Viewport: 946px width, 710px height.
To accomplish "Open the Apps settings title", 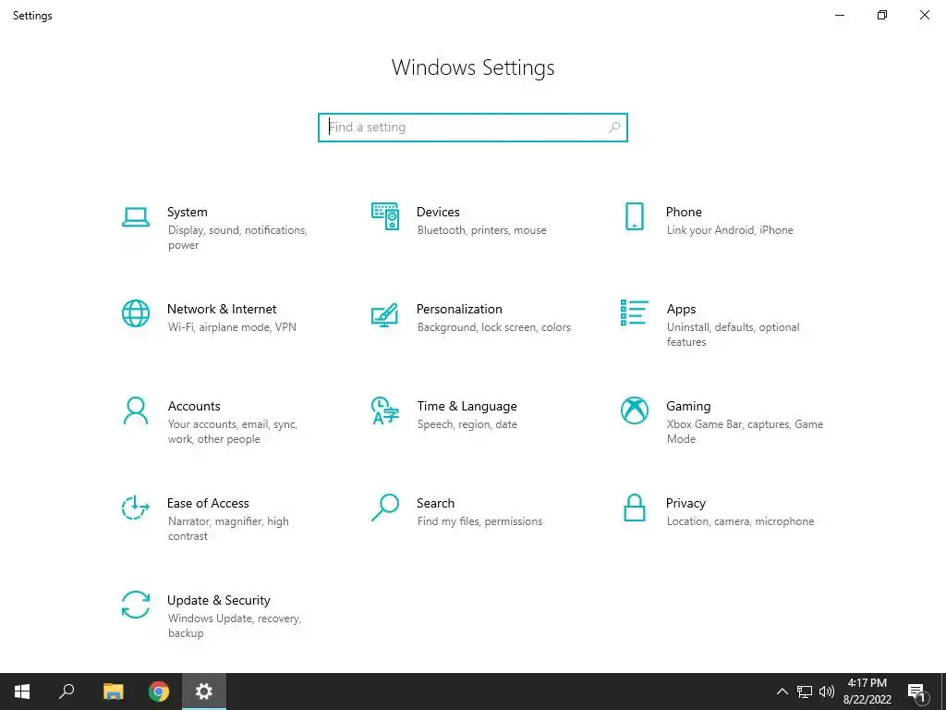I will click(x=681, y=309).
